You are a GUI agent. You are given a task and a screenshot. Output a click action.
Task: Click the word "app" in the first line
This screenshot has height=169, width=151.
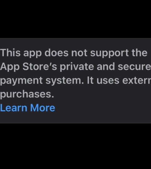coord(32,53)
